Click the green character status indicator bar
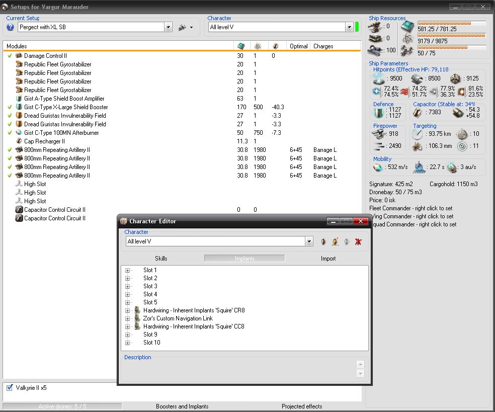The image size is (495, 412). coord(357,27)
